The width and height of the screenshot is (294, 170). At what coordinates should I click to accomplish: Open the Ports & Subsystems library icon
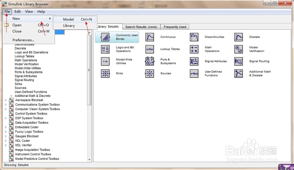coord(150,61)
